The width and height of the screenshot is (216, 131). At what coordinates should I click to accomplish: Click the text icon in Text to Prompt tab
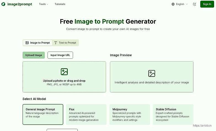(56, 43)
